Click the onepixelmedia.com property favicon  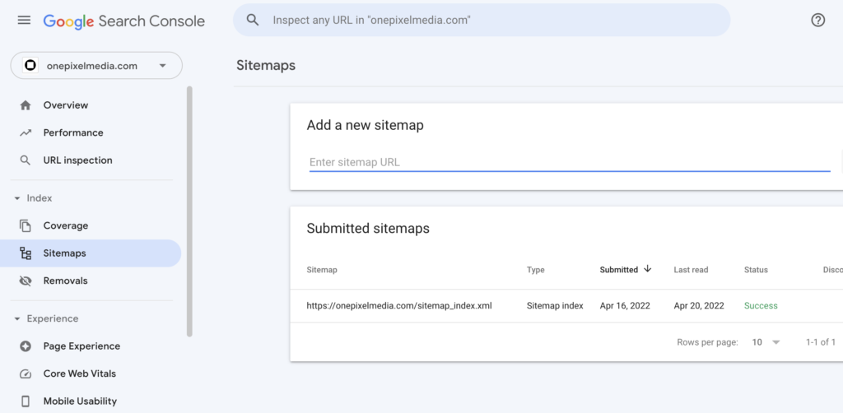pos(30,66)
